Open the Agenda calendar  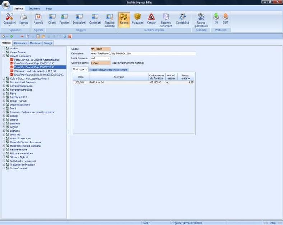click(38, 18)
